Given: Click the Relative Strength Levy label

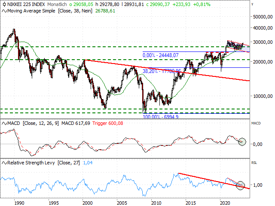Looking at the screenshot, I should pyautogui.click(x=31, y=163).
